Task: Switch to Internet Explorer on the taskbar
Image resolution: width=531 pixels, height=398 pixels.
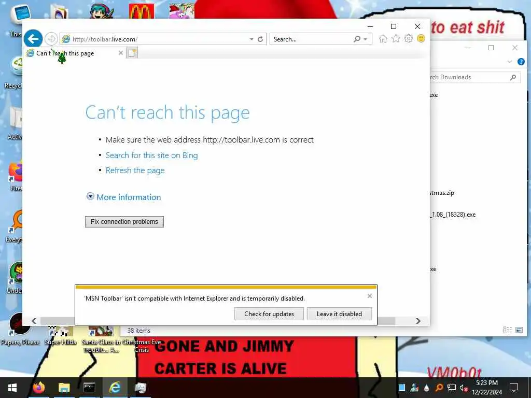Action: click(115, 388)
